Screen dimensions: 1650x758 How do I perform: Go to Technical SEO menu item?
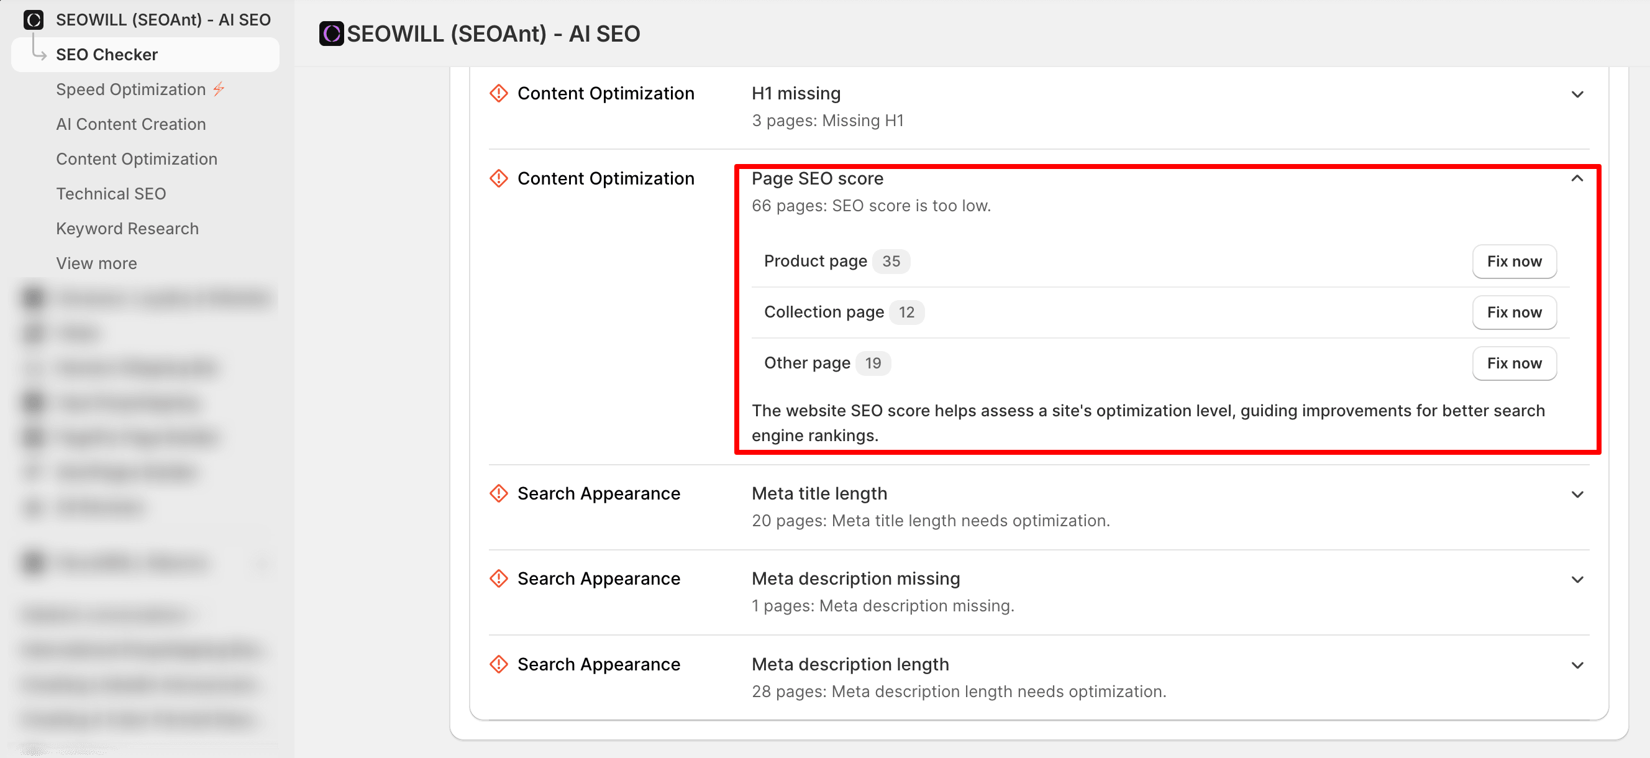click(111, 193)
